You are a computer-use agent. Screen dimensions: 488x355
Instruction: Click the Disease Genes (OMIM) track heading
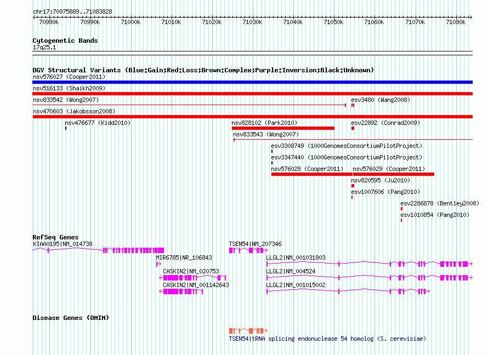pyautogui.click(x=71, y=318)
